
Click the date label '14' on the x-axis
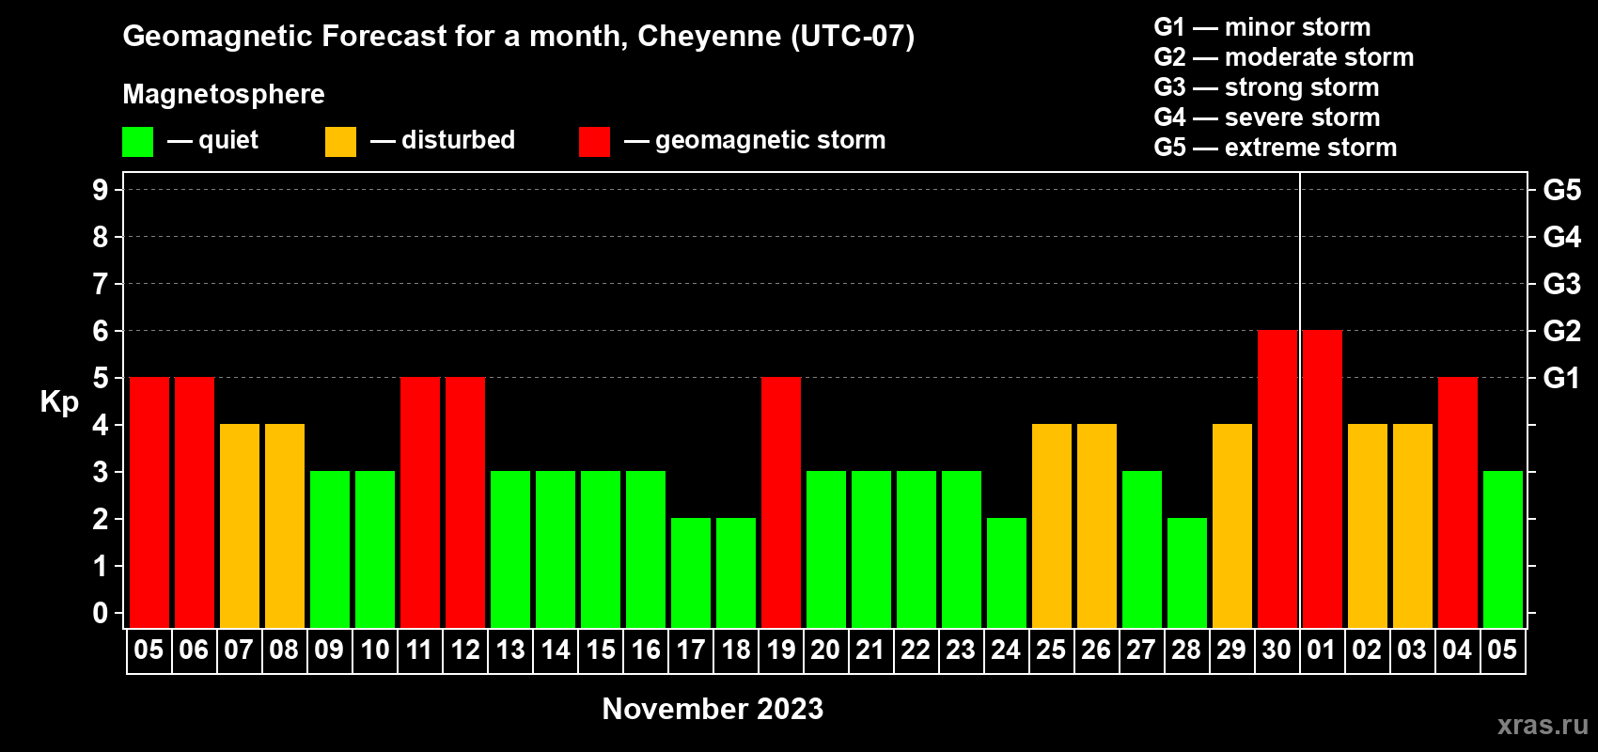556,650
